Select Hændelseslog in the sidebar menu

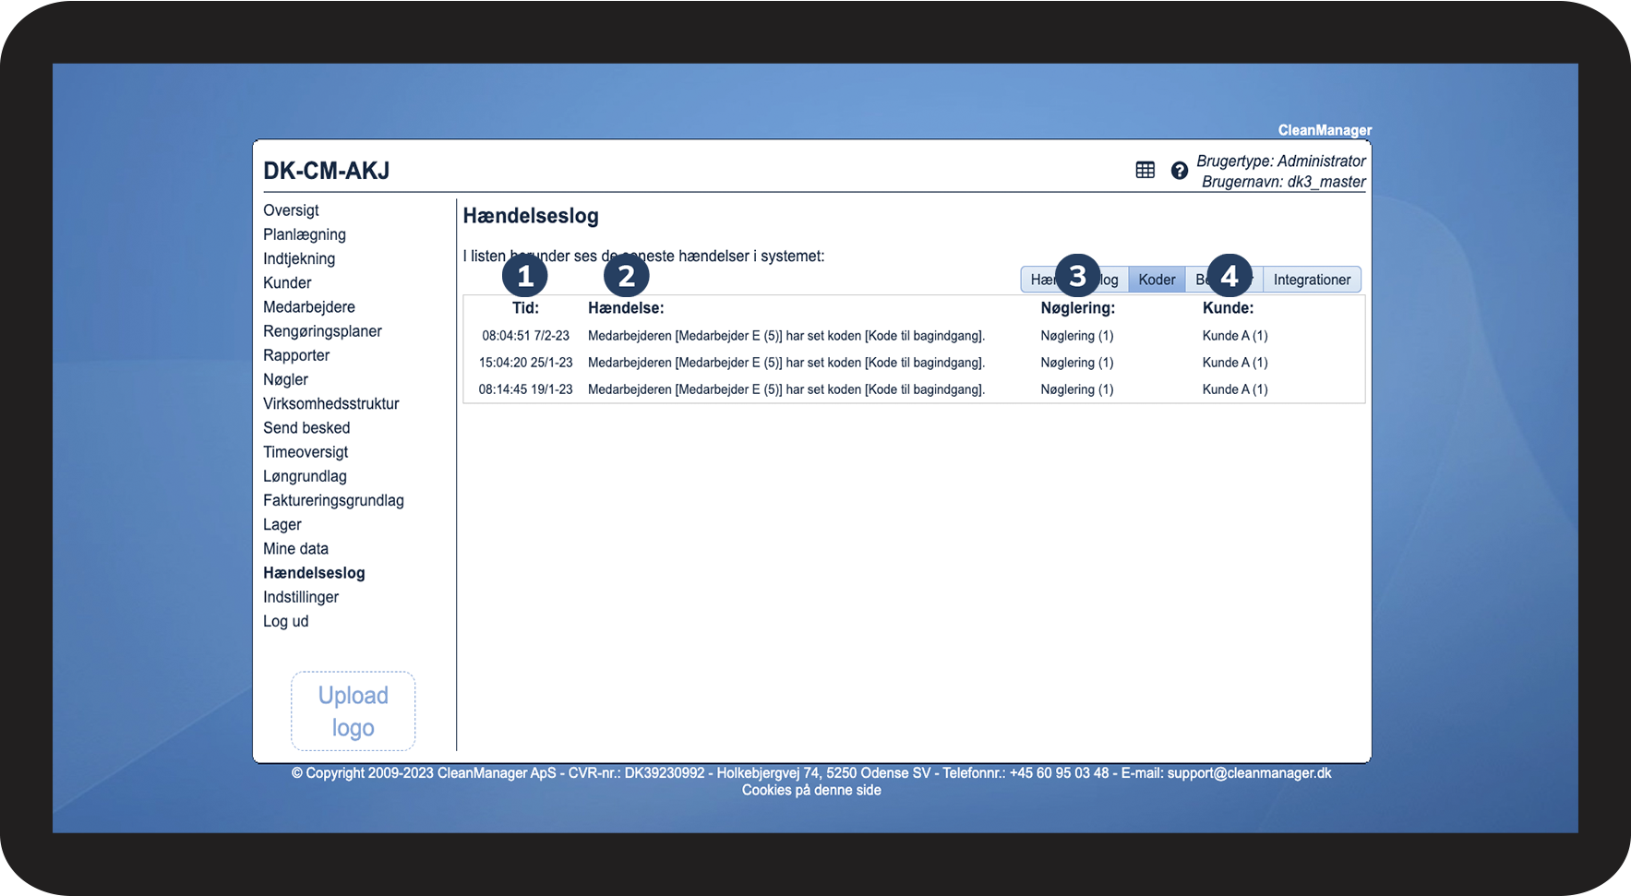tap(314, 573)
